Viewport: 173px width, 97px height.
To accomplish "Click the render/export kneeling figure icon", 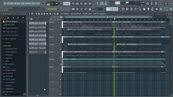I will pos(152,9).
